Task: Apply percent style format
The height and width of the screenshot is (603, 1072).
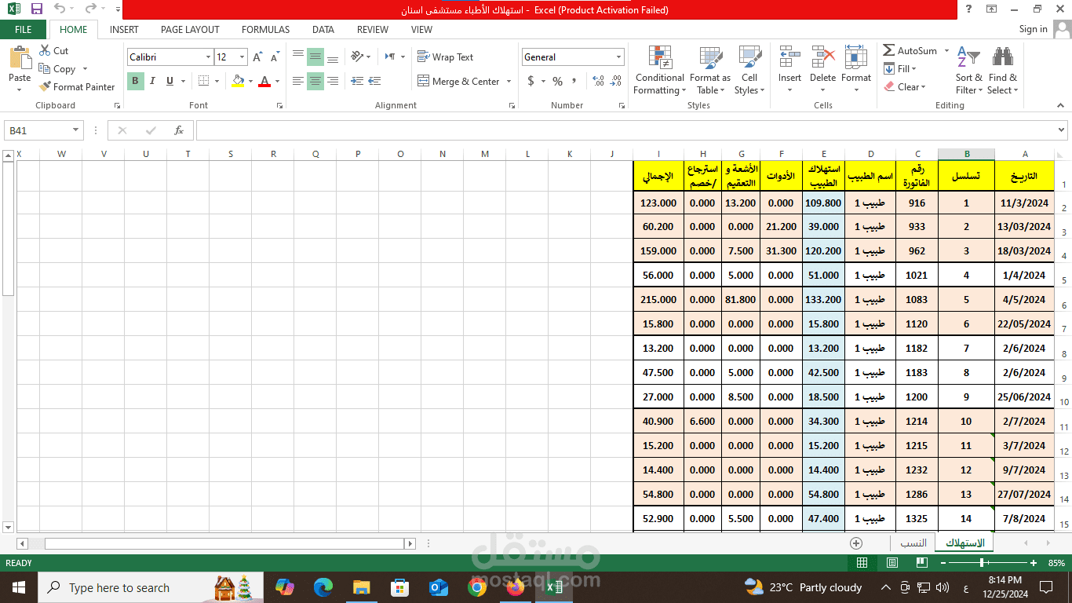Action: pos(557,81)
